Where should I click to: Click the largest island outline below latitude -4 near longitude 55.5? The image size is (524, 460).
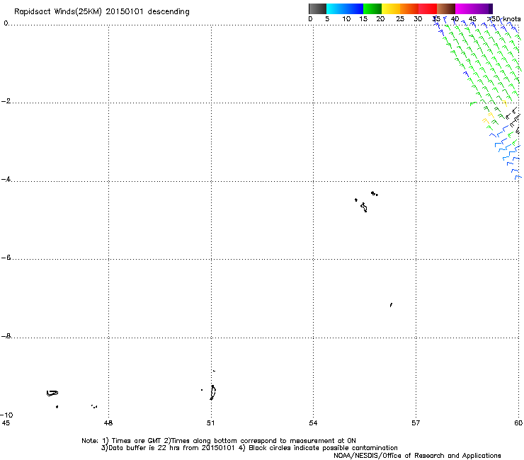click(364, 207)
